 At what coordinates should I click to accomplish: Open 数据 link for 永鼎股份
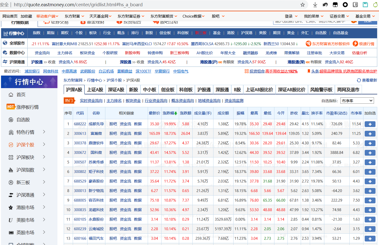click(x=138, y=219)
